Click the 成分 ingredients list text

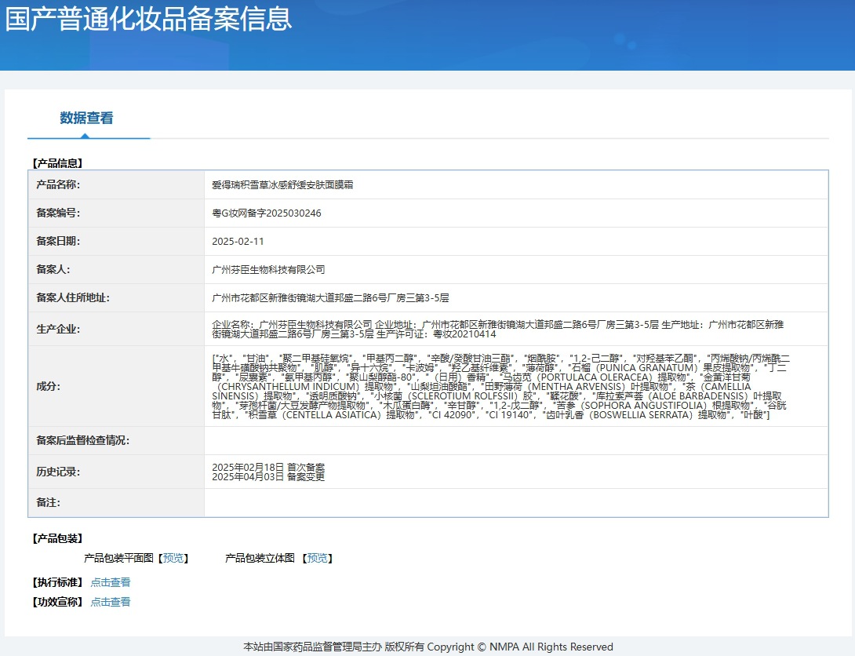tap(501, 386)
